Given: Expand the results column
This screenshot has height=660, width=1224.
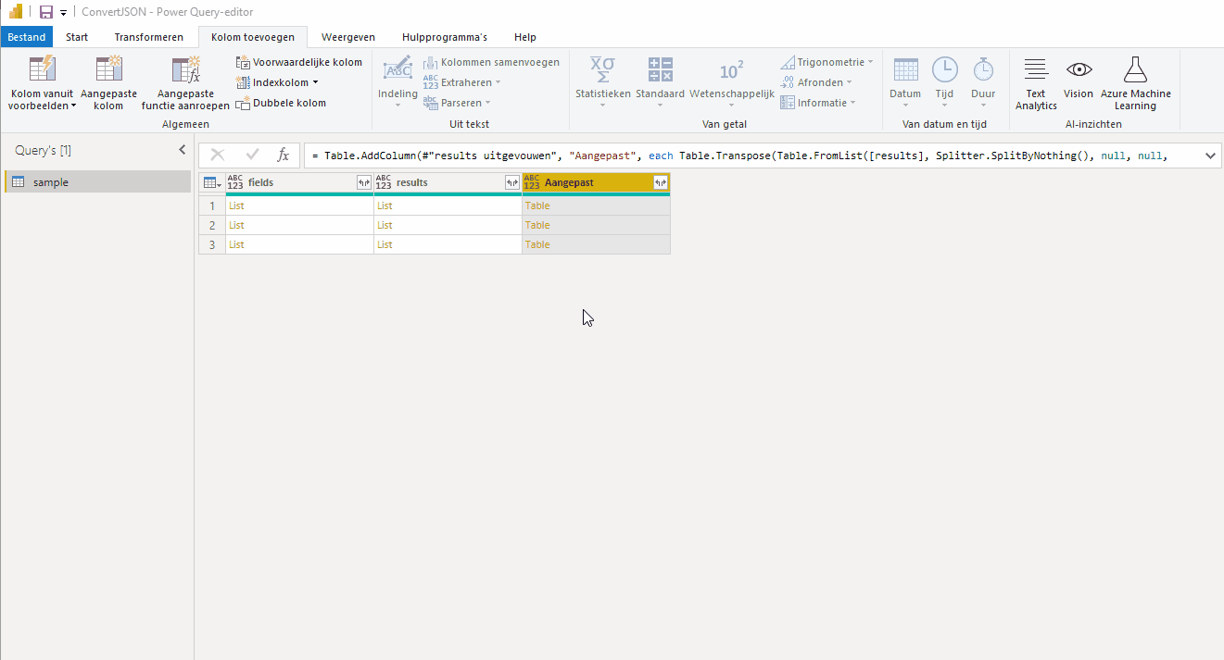Looking at the screenshot, I should coord(512,182).
